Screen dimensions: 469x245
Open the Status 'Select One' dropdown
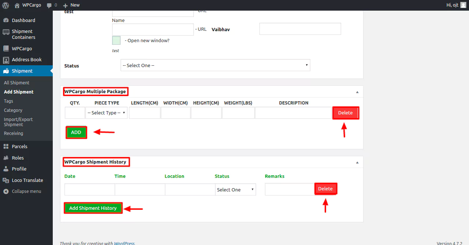(x=215, y=65)
